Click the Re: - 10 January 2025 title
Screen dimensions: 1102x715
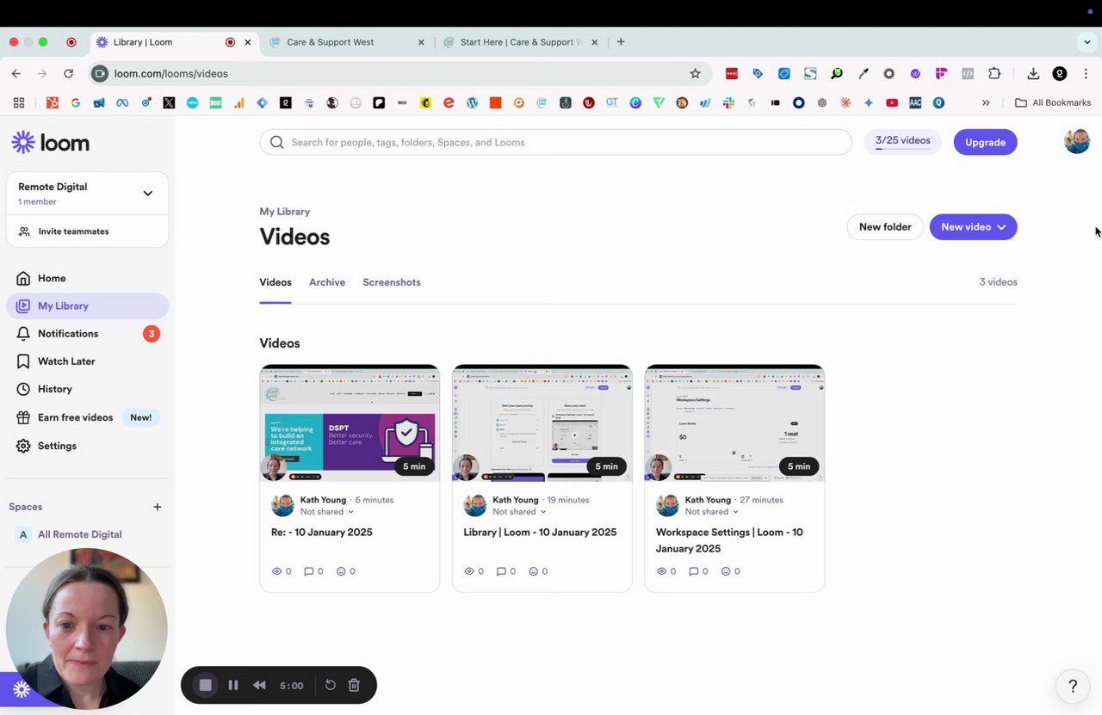click(322, 533)
